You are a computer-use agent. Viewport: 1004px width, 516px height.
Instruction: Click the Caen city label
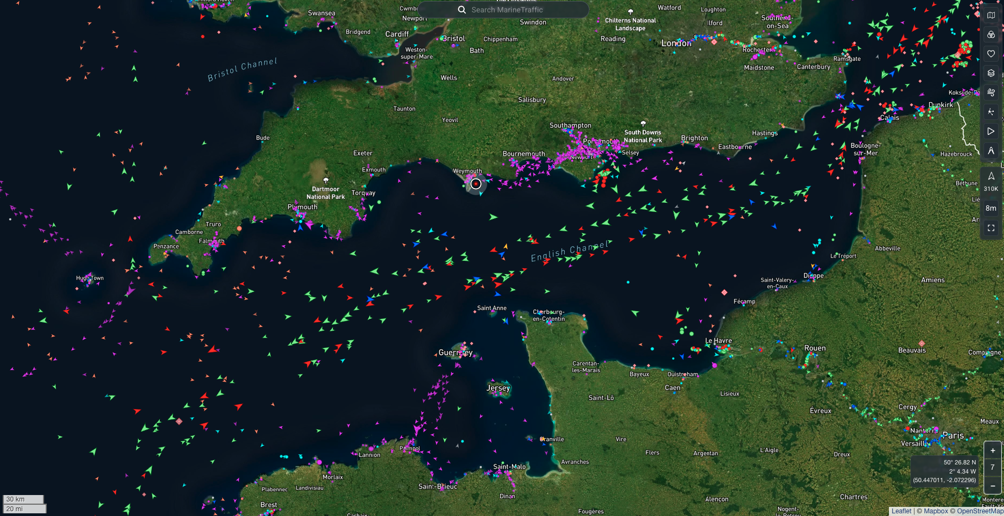pyautogui.click(x=673, y=388)
